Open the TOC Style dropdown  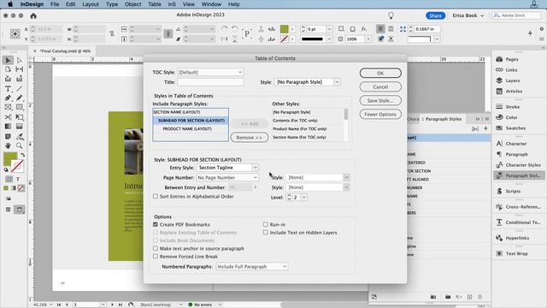point(210,72)
